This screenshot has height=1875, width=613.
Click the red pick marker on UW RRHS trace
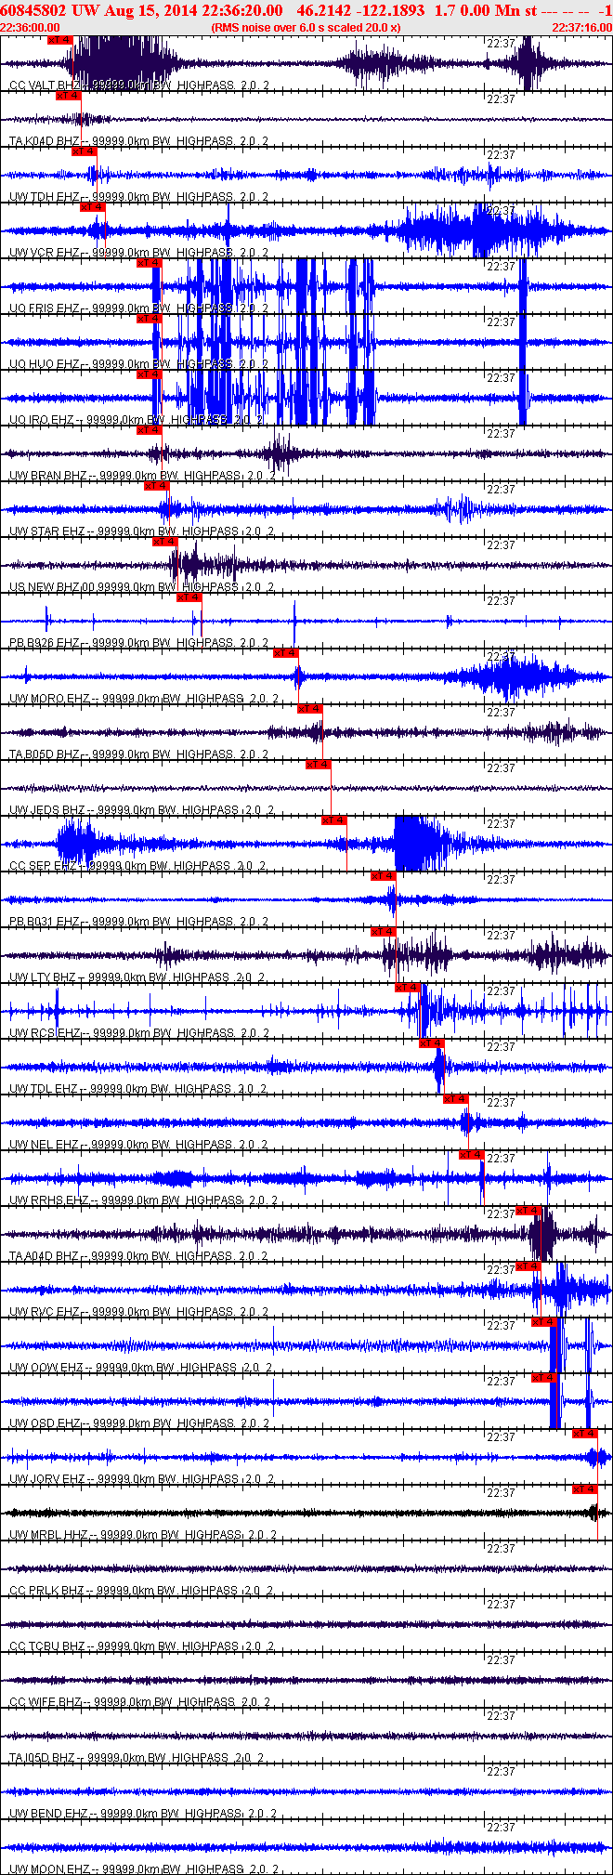[472, 1155]
